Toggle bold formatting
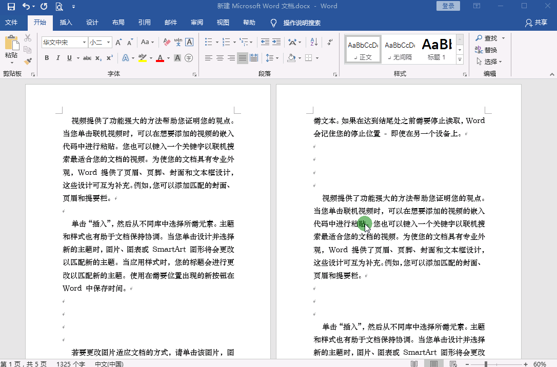This screenshot has width=557, height=367. click(47, 58)
